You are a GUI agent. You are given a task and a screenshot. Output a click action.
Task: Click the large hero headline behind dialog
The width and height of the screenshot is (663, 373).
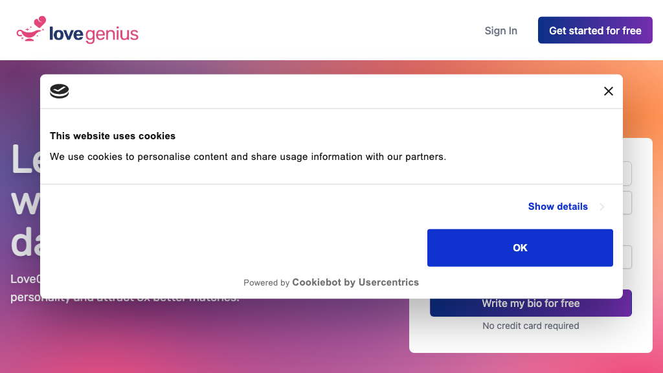25,201
